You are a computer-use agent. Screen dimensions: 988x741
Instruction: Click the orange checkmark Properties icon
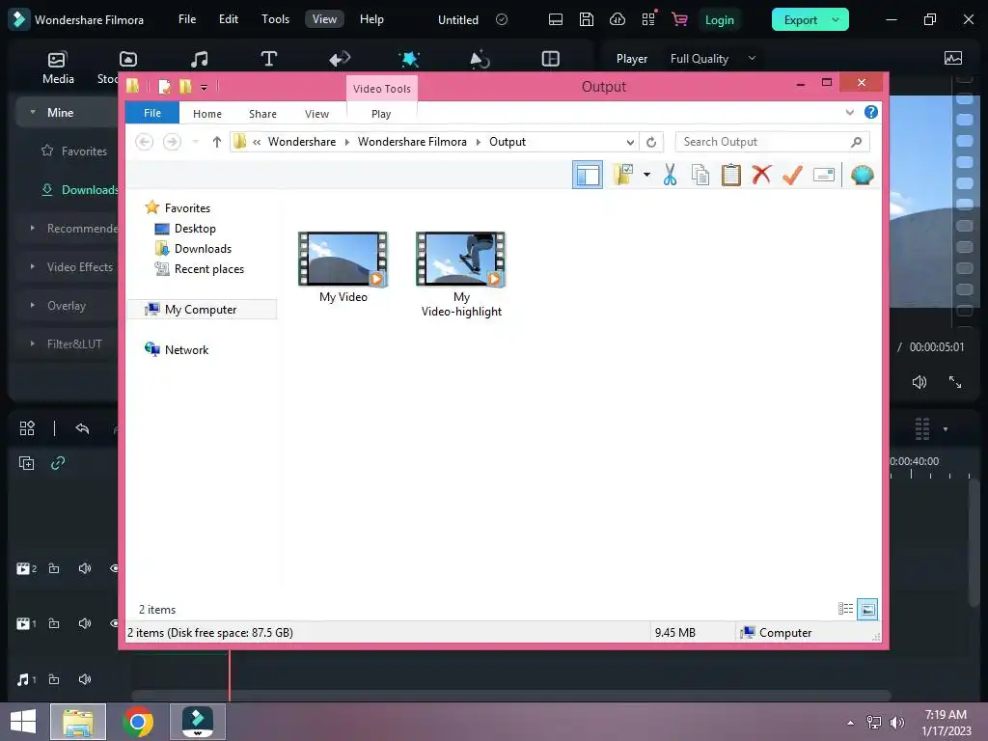pyautogui.click(x=792, y=175)
